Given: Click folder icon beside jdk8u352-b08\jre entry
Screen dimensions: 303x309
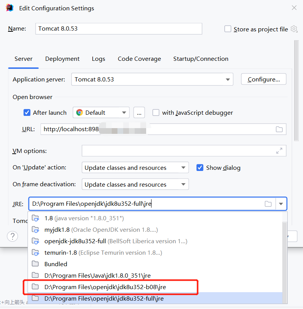Looking at the screenshot, I should (35, 286).
